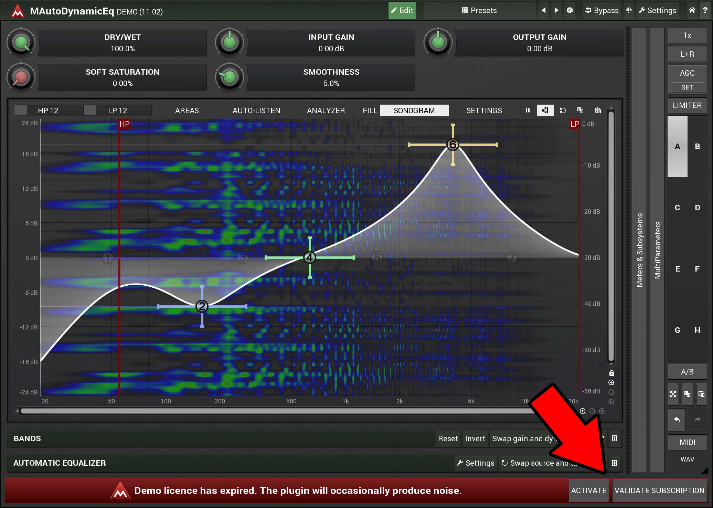This screenshot has height=508, width=713.
Task: Select EQ band node 6
Action: click(453, 145)
